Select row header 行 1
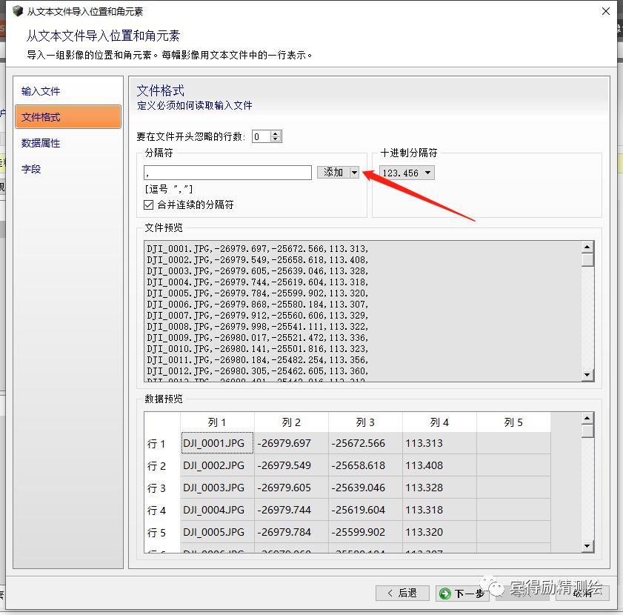Viewport: 623px width, 615px height. click(x=162, y=443)
